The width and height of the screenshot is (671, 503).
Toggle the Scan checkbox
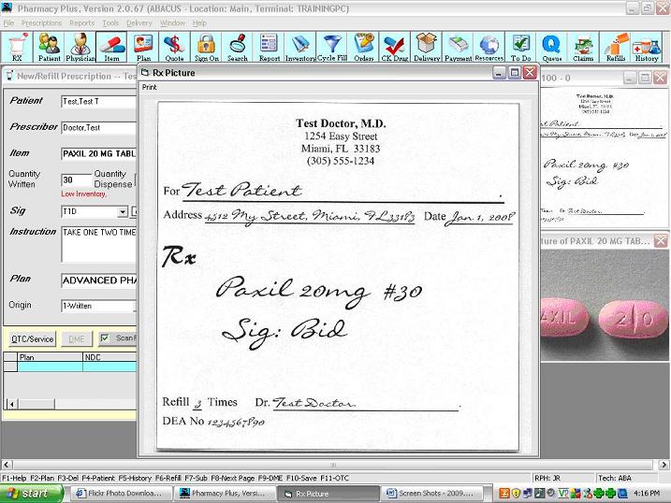click(106, 338)
